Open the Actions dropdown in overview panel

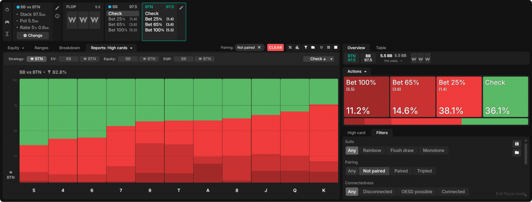(x=356, y=71)
